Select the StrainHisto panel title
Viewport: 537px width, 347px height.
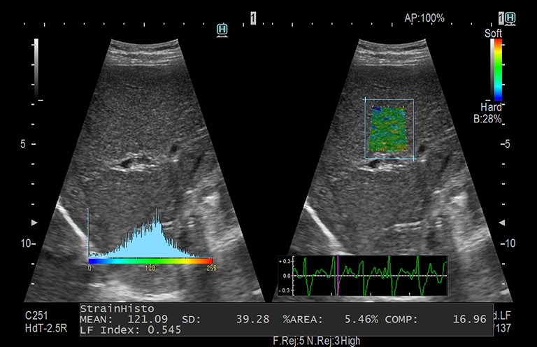tap(109, 309)
